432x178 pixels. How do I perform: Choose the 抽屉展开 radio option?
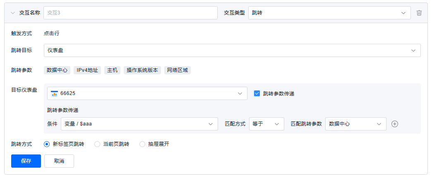click(x=142, y=144)
